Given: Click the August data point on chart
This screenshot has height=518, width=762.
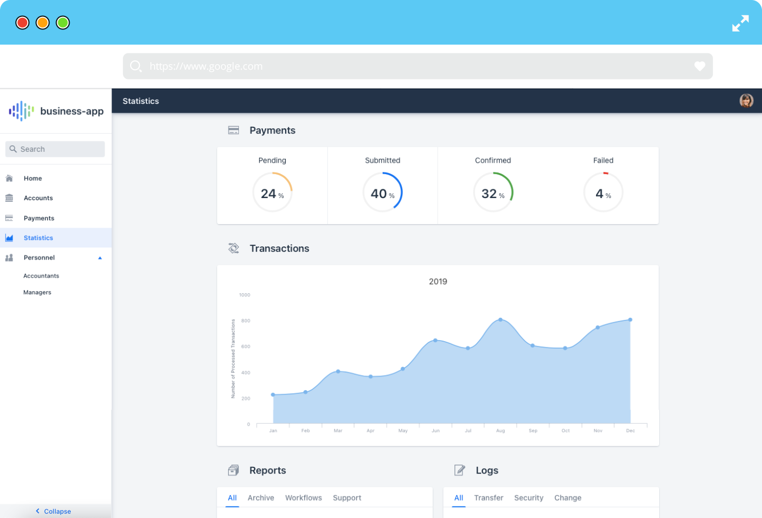Looking at the screenshot, I should pos(500,320).
